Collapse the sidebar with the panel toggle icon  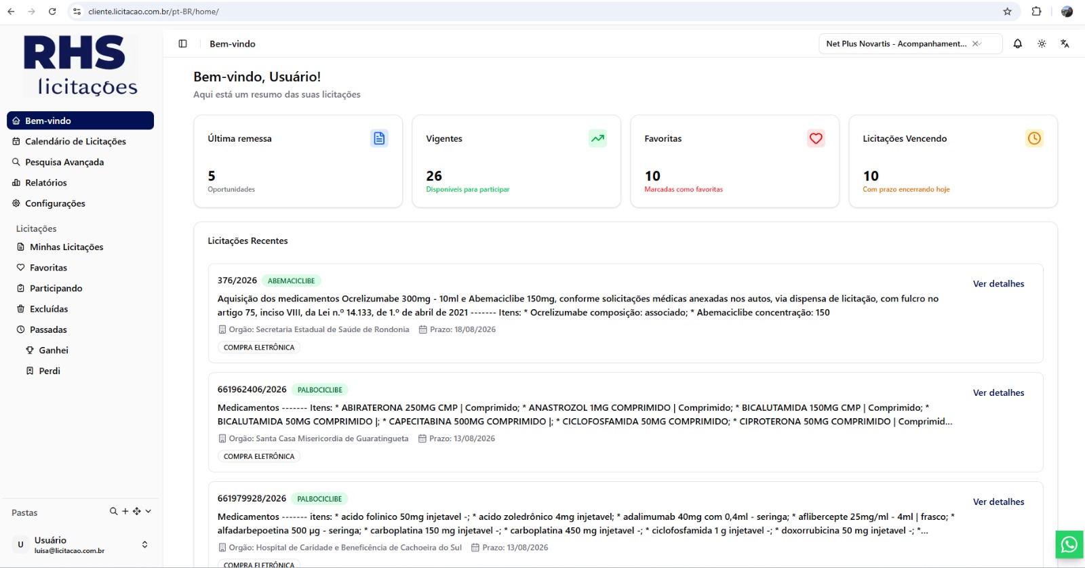tap(182, 43)
